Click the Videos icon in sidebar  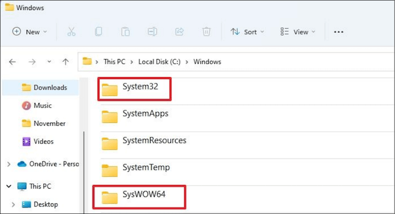coord(26,141)
